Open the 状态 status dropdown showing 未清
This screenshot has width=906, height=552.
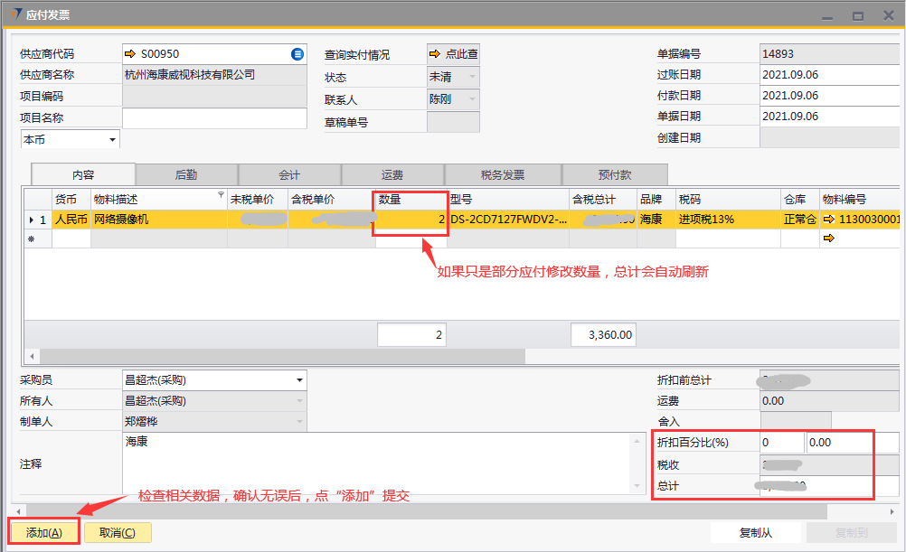pyautogui.click(x=472, y=78)
